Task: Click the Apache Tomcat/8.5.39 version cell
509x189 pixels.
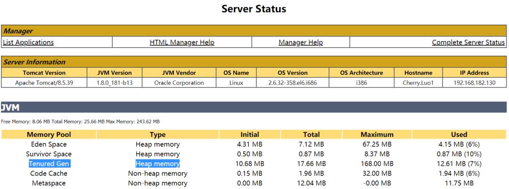Action: pyautogui.click(x=44, y=83)
